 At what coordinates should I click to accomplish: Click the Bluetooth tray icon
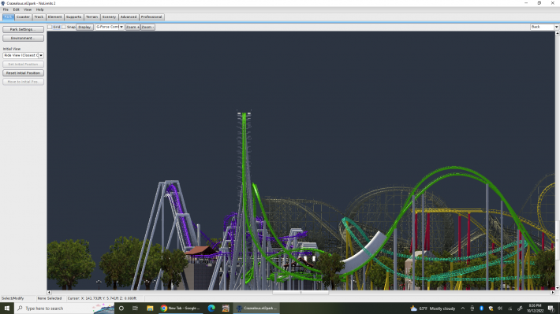[x=481, y=308]
